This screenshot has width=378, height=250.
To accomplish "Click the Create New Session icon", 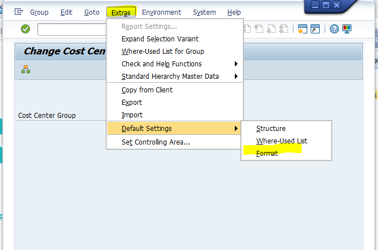I will pos(303,29).
